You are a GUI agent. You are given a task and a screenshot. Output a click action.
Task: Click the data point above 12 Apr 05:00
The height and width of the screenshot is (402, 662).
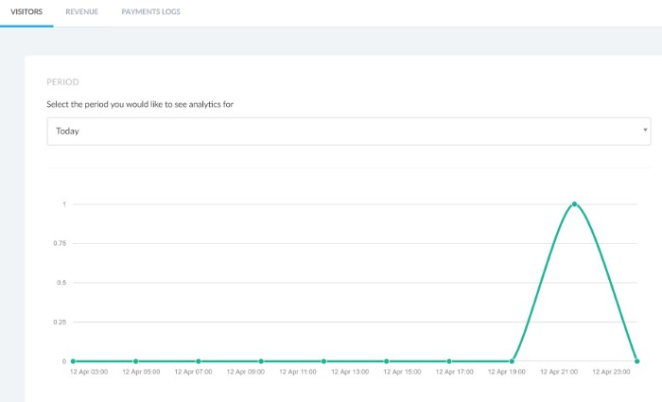coord(135,361)
